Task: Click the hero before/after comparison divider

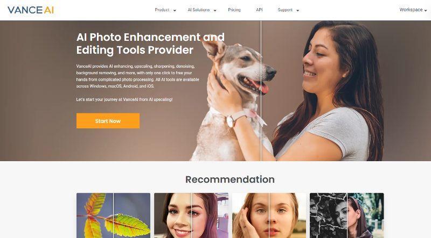Action: pos(261,90)
